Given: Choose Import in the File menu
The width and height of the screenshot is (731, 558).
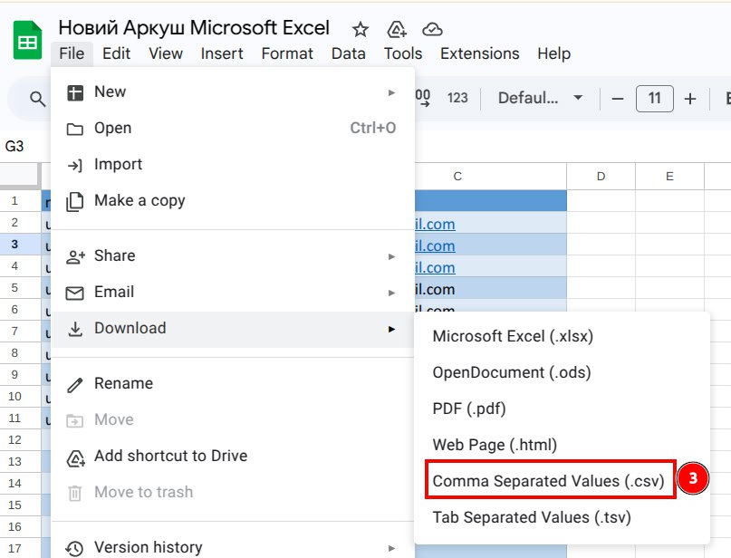Looking at the screenshot, I should pyautogui.click(x=232, y=165).
